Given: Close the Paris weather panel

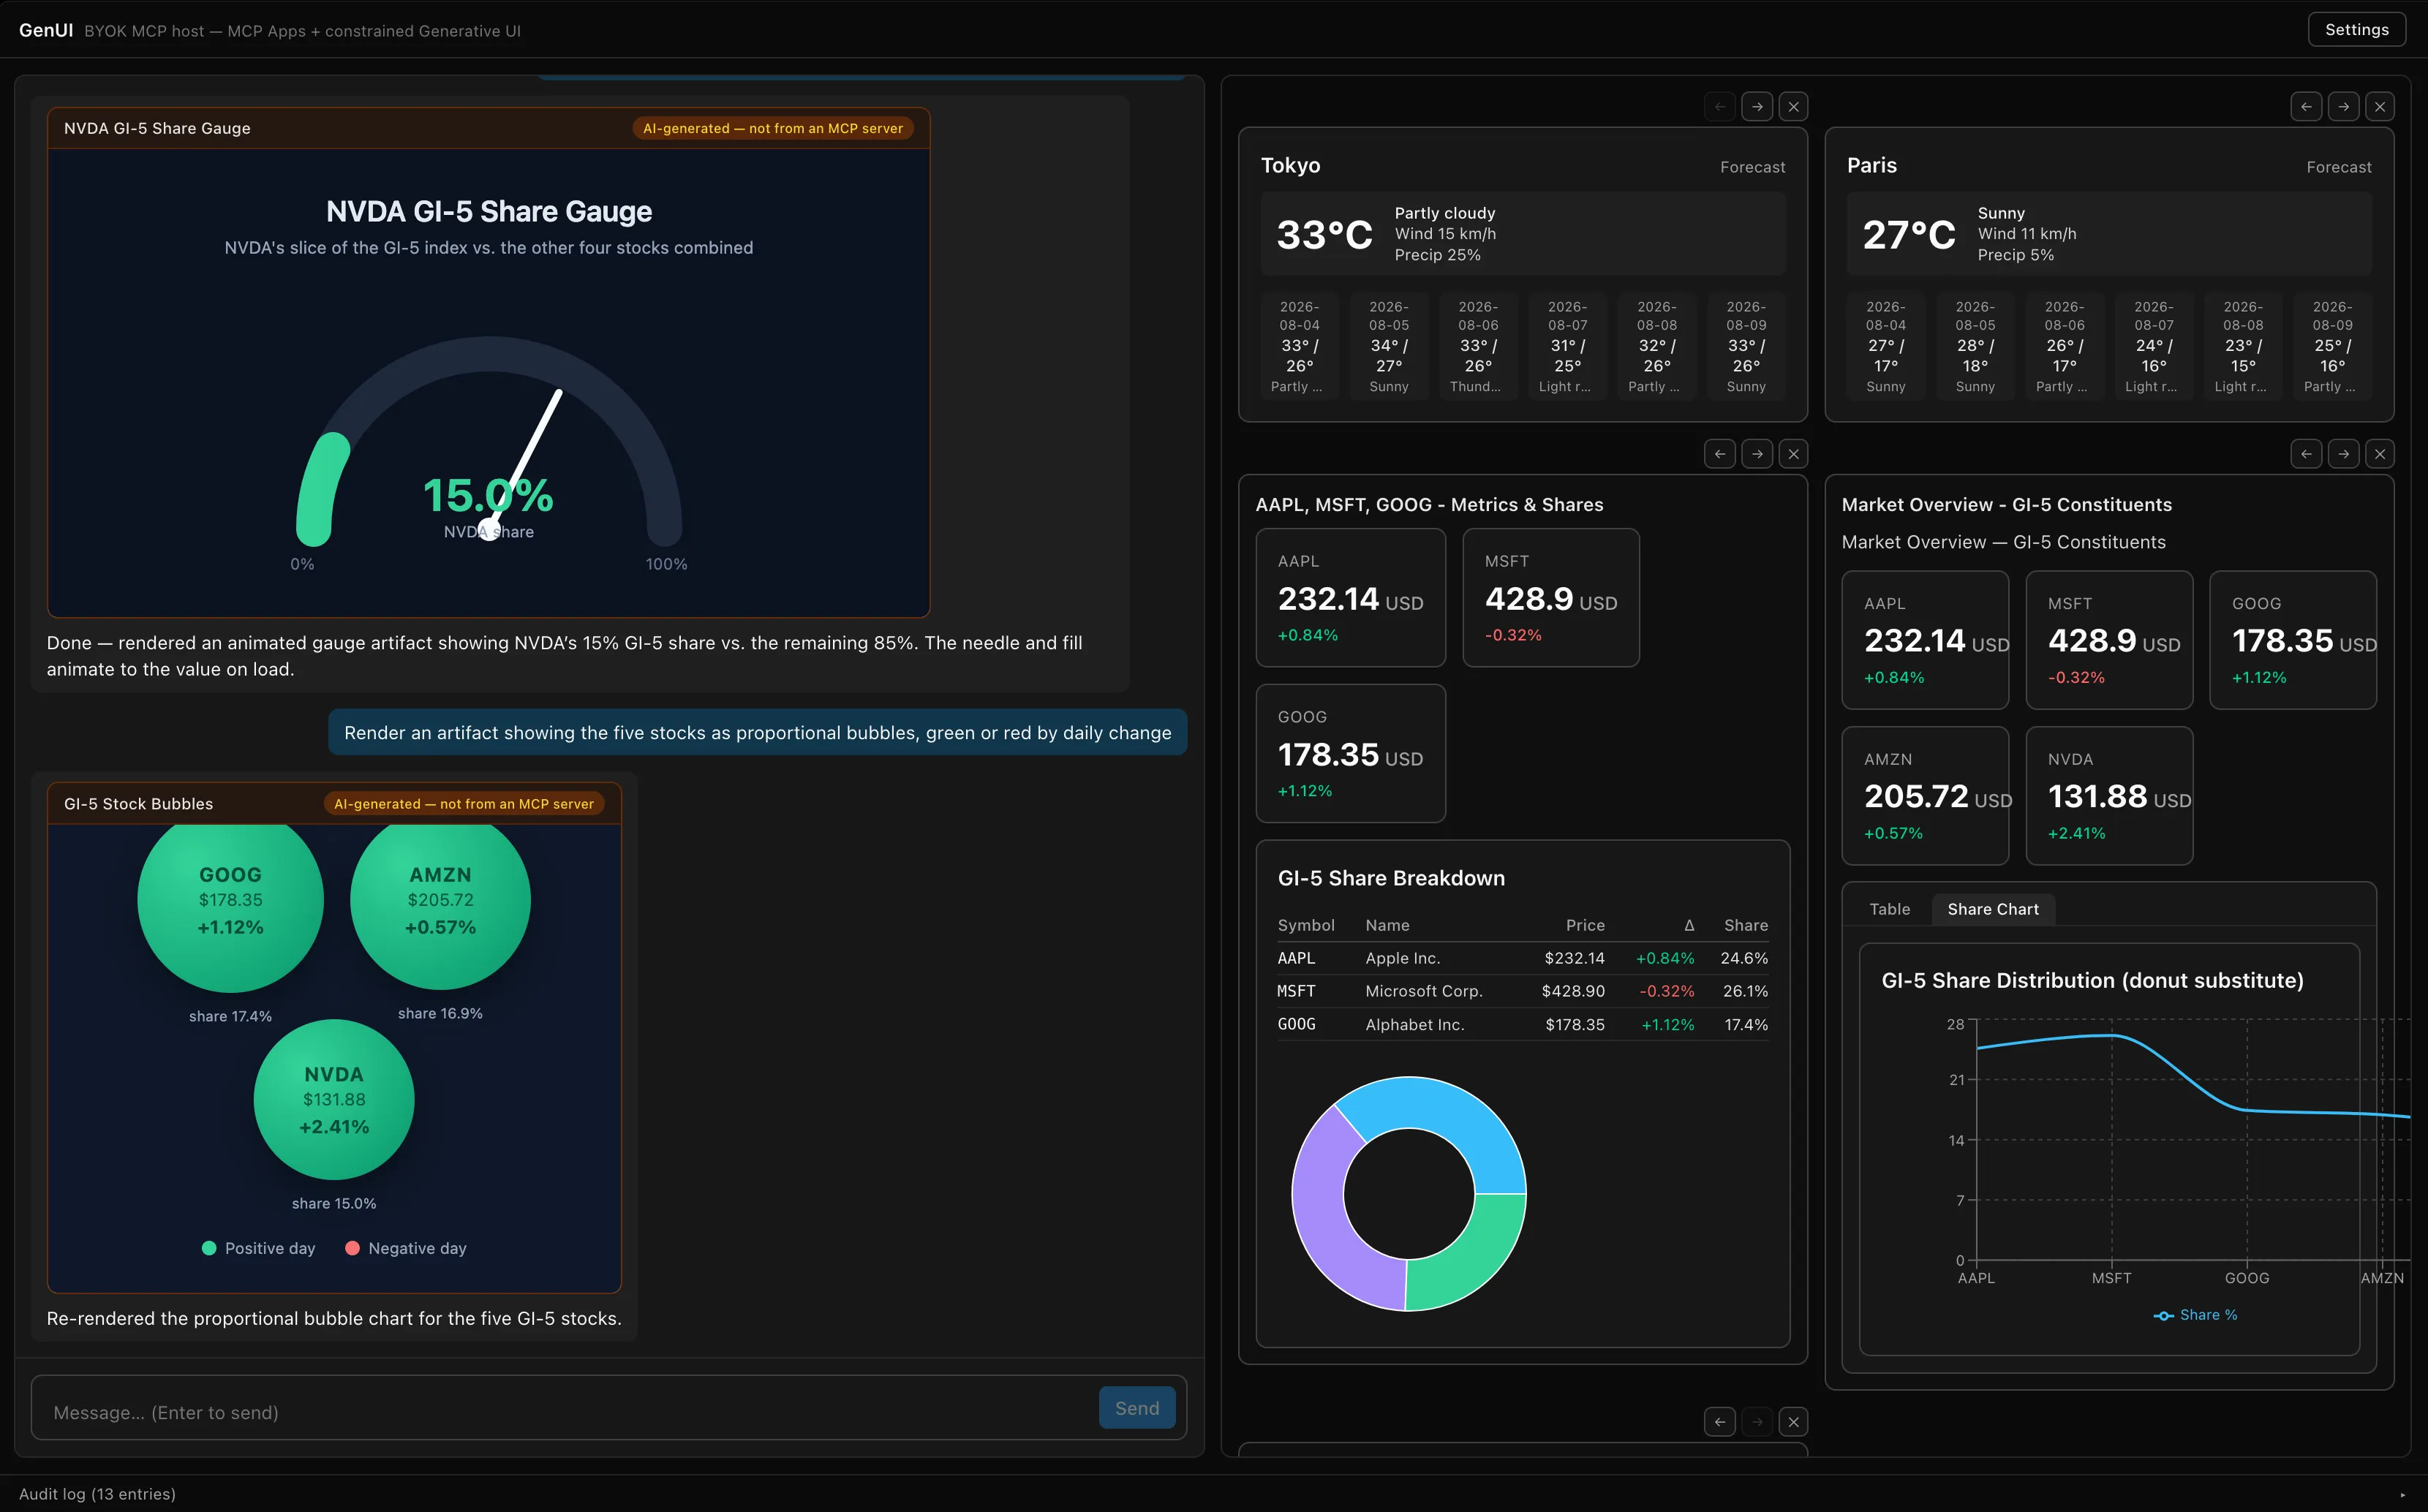Looking at the screenshot, I should [2380, 106].
